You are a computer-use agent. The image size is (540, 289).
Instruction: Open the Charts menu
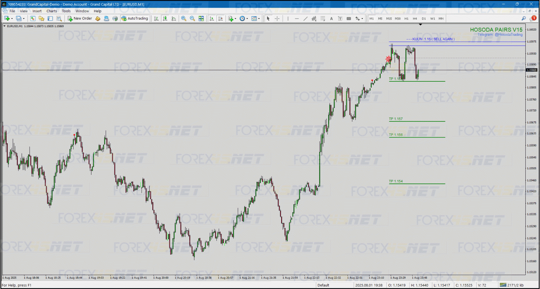(52, 11)
